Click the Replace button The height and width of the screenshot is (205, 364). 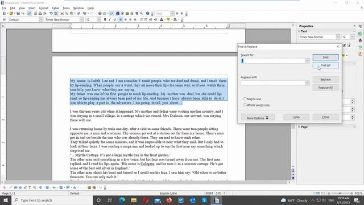pyautogui.click(x=325, y=80)
